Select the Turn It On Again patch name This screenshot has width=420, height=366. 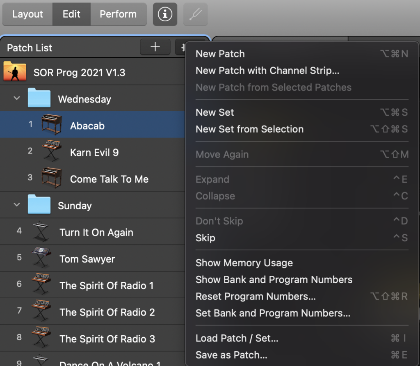[x=96, y=232]
